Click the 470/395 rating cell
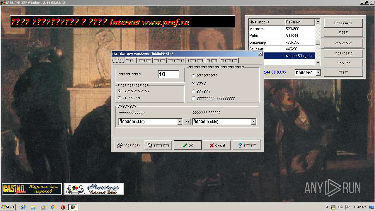Screen dimensions: 375x211 (x=300, y=42)
